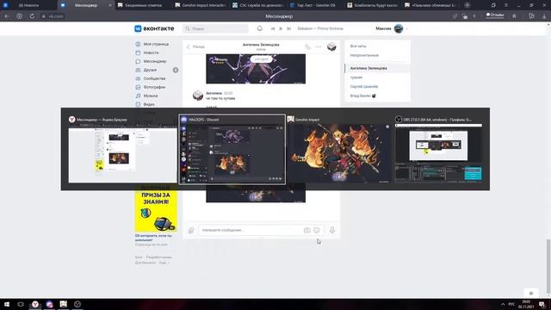Close the Мессенджер browser tab
Screen dimensions: 551x310
[x=110, y=5]
